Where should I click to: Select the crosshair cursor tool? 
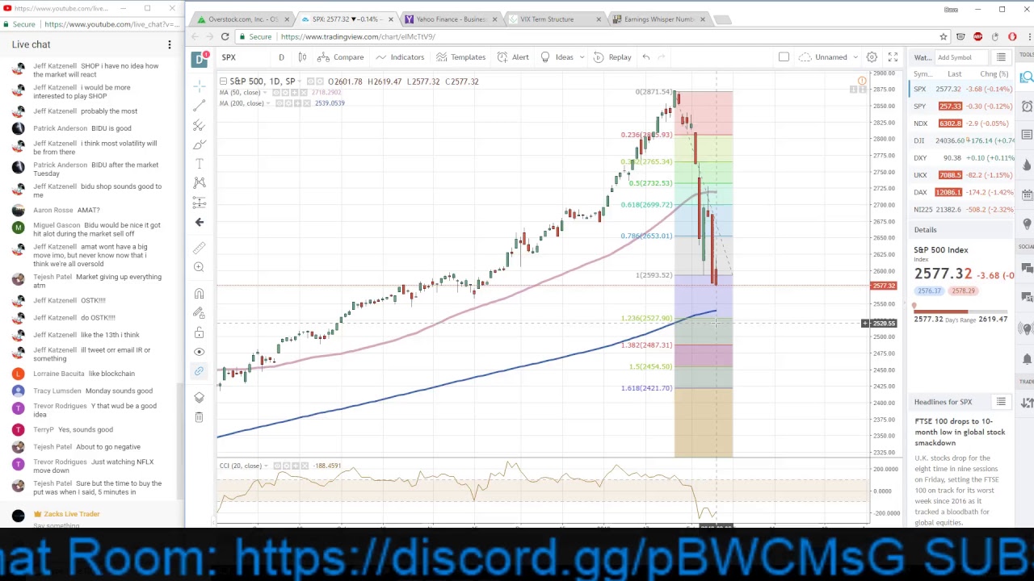point(199,86)
